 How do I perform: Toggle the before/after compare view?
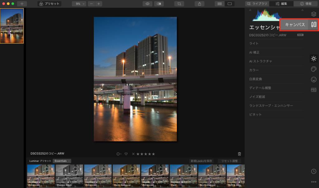pyautogui.click(x=159, y=4)
